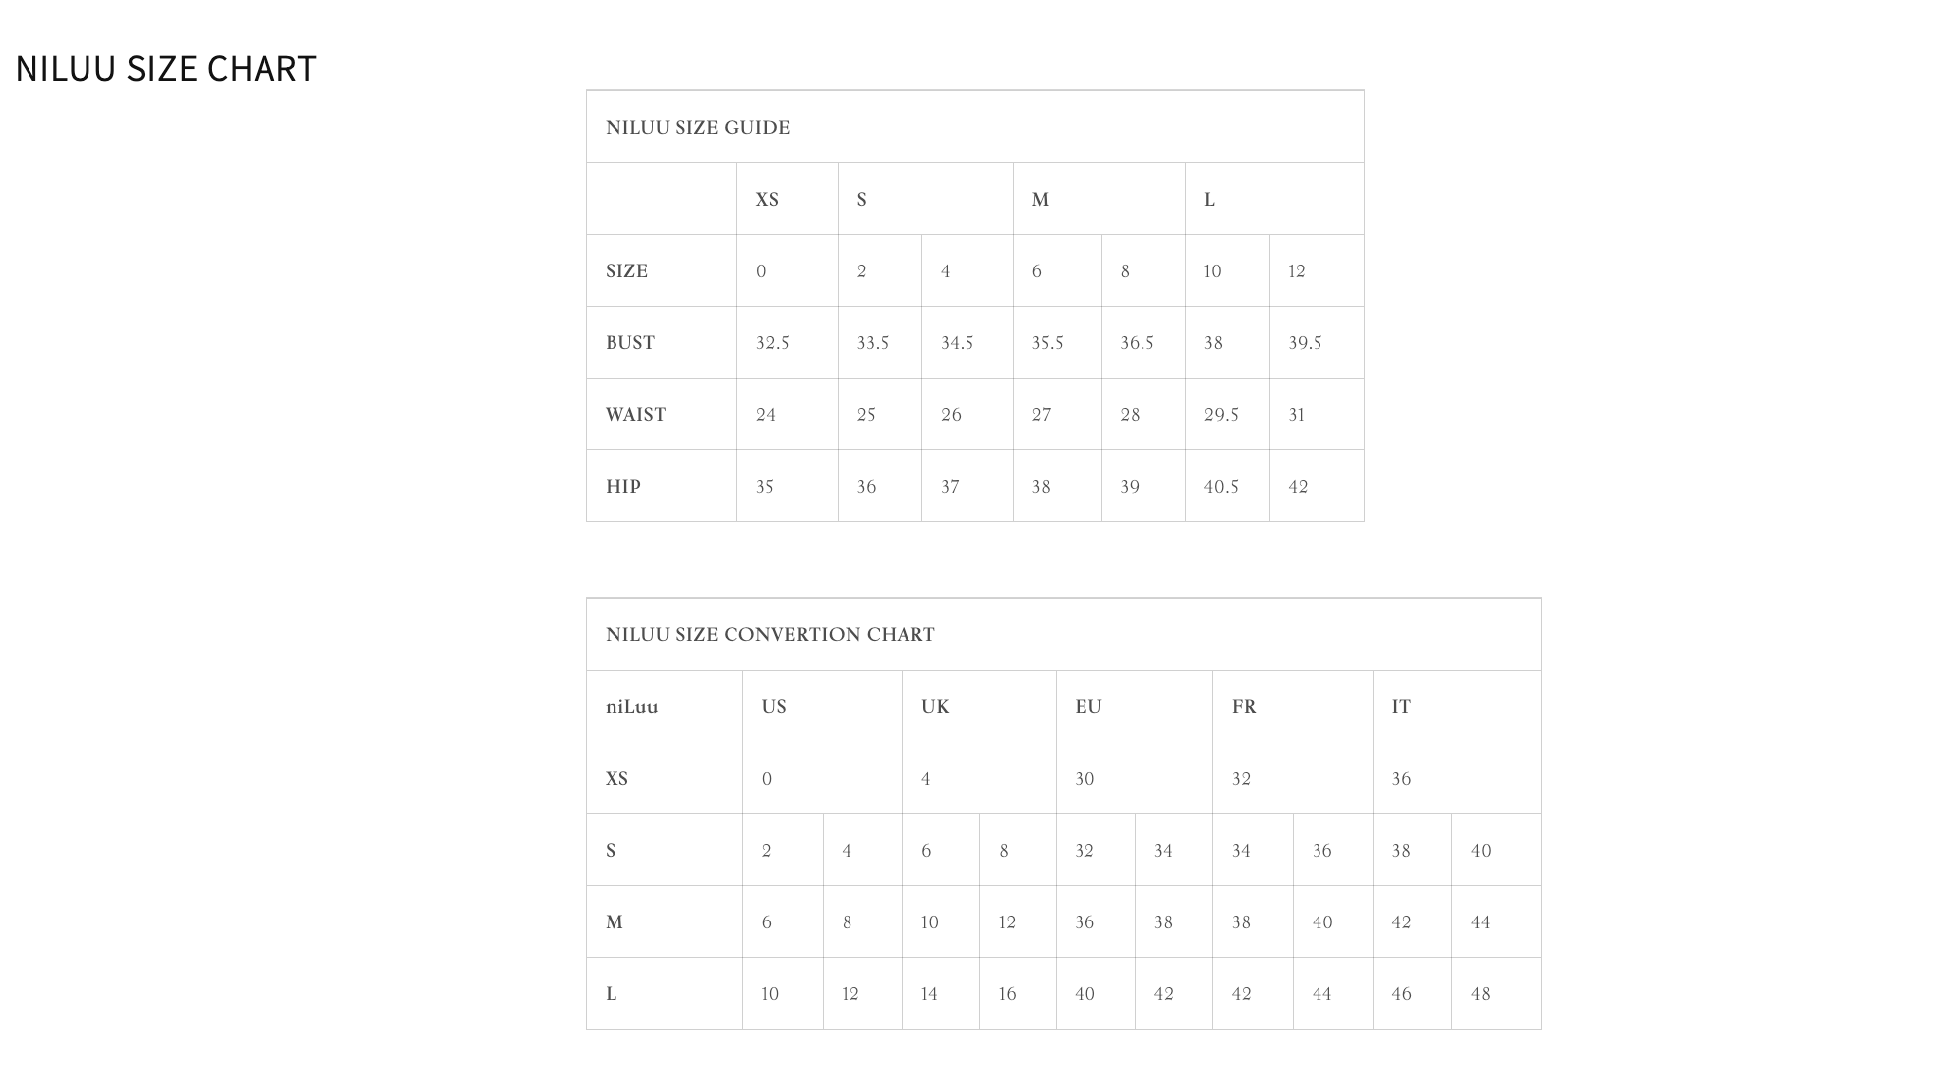Click the 16 cell in the UK column
Image resolution: width=1934 pixels, height=1069 pixels.
point(1007,994)
